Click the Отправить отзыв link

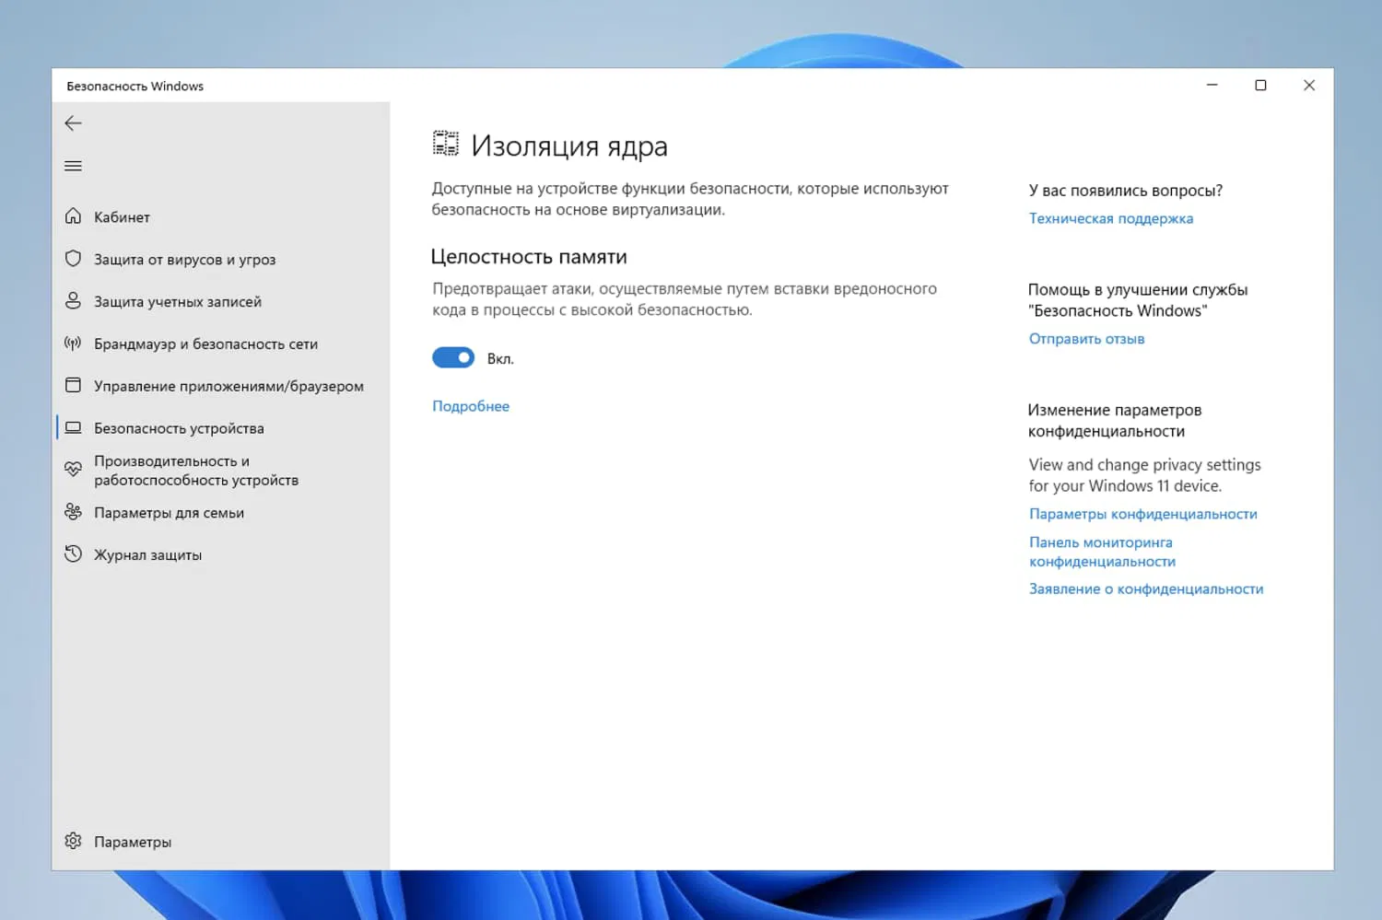[1087, 339]
